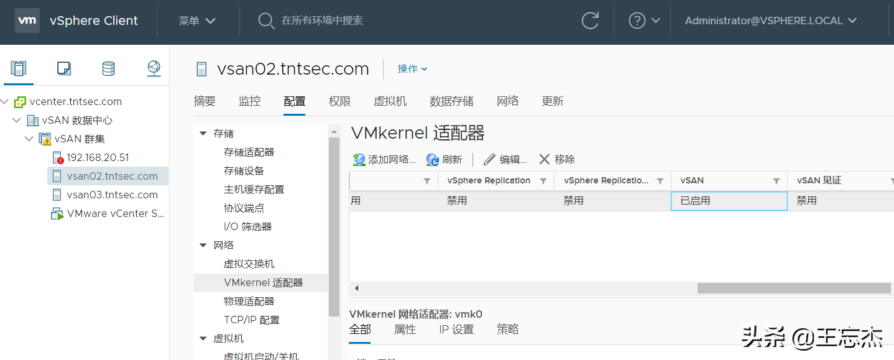Select host 192.168.20.51
Viewport: 894px width, 360px height.
click(98, 157)
